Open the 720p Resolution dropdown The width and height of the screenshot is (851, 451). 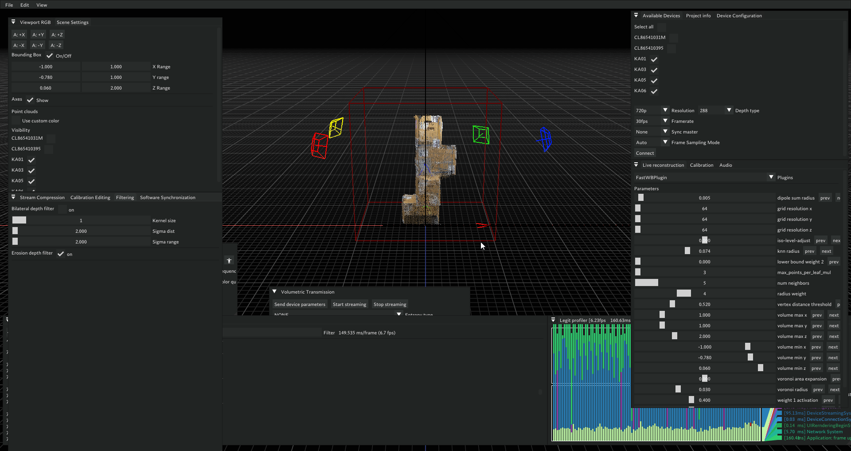(x=652, y=110)
